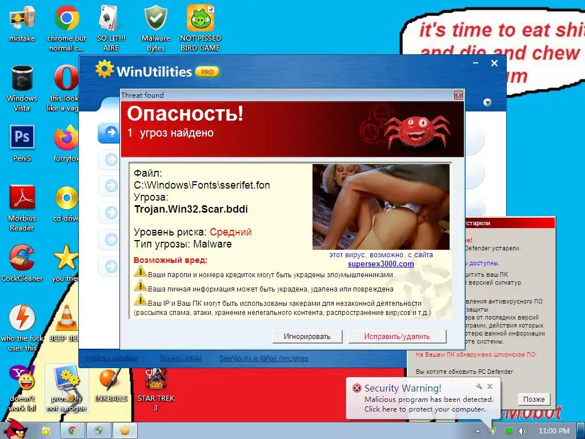Click the WinUtilities gear logo
The width and height of the screenshot is (585, 439).
pyautogui.click(x=104, y=69)
